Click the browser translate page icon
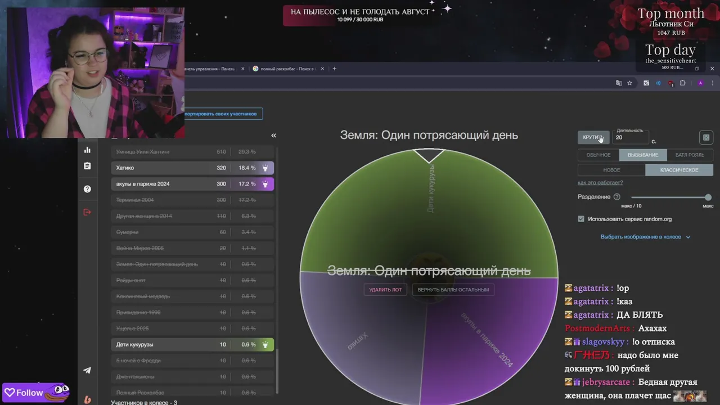The height and width of the screenshot is (405, 720). pos(619,83)
